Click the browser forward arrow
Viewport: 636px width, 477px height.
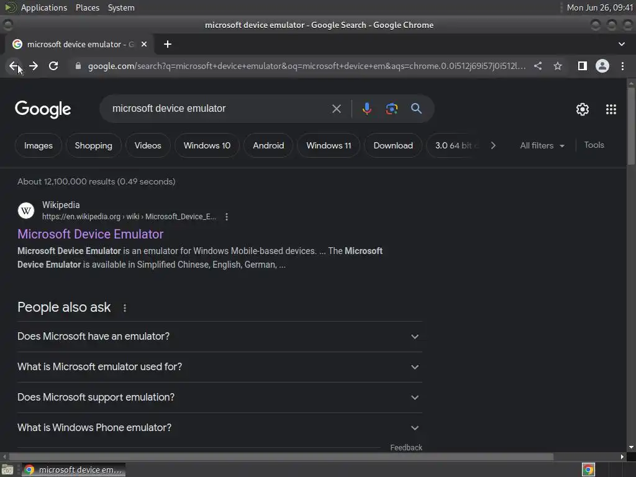pyautogui.click(x=34, y=66)
